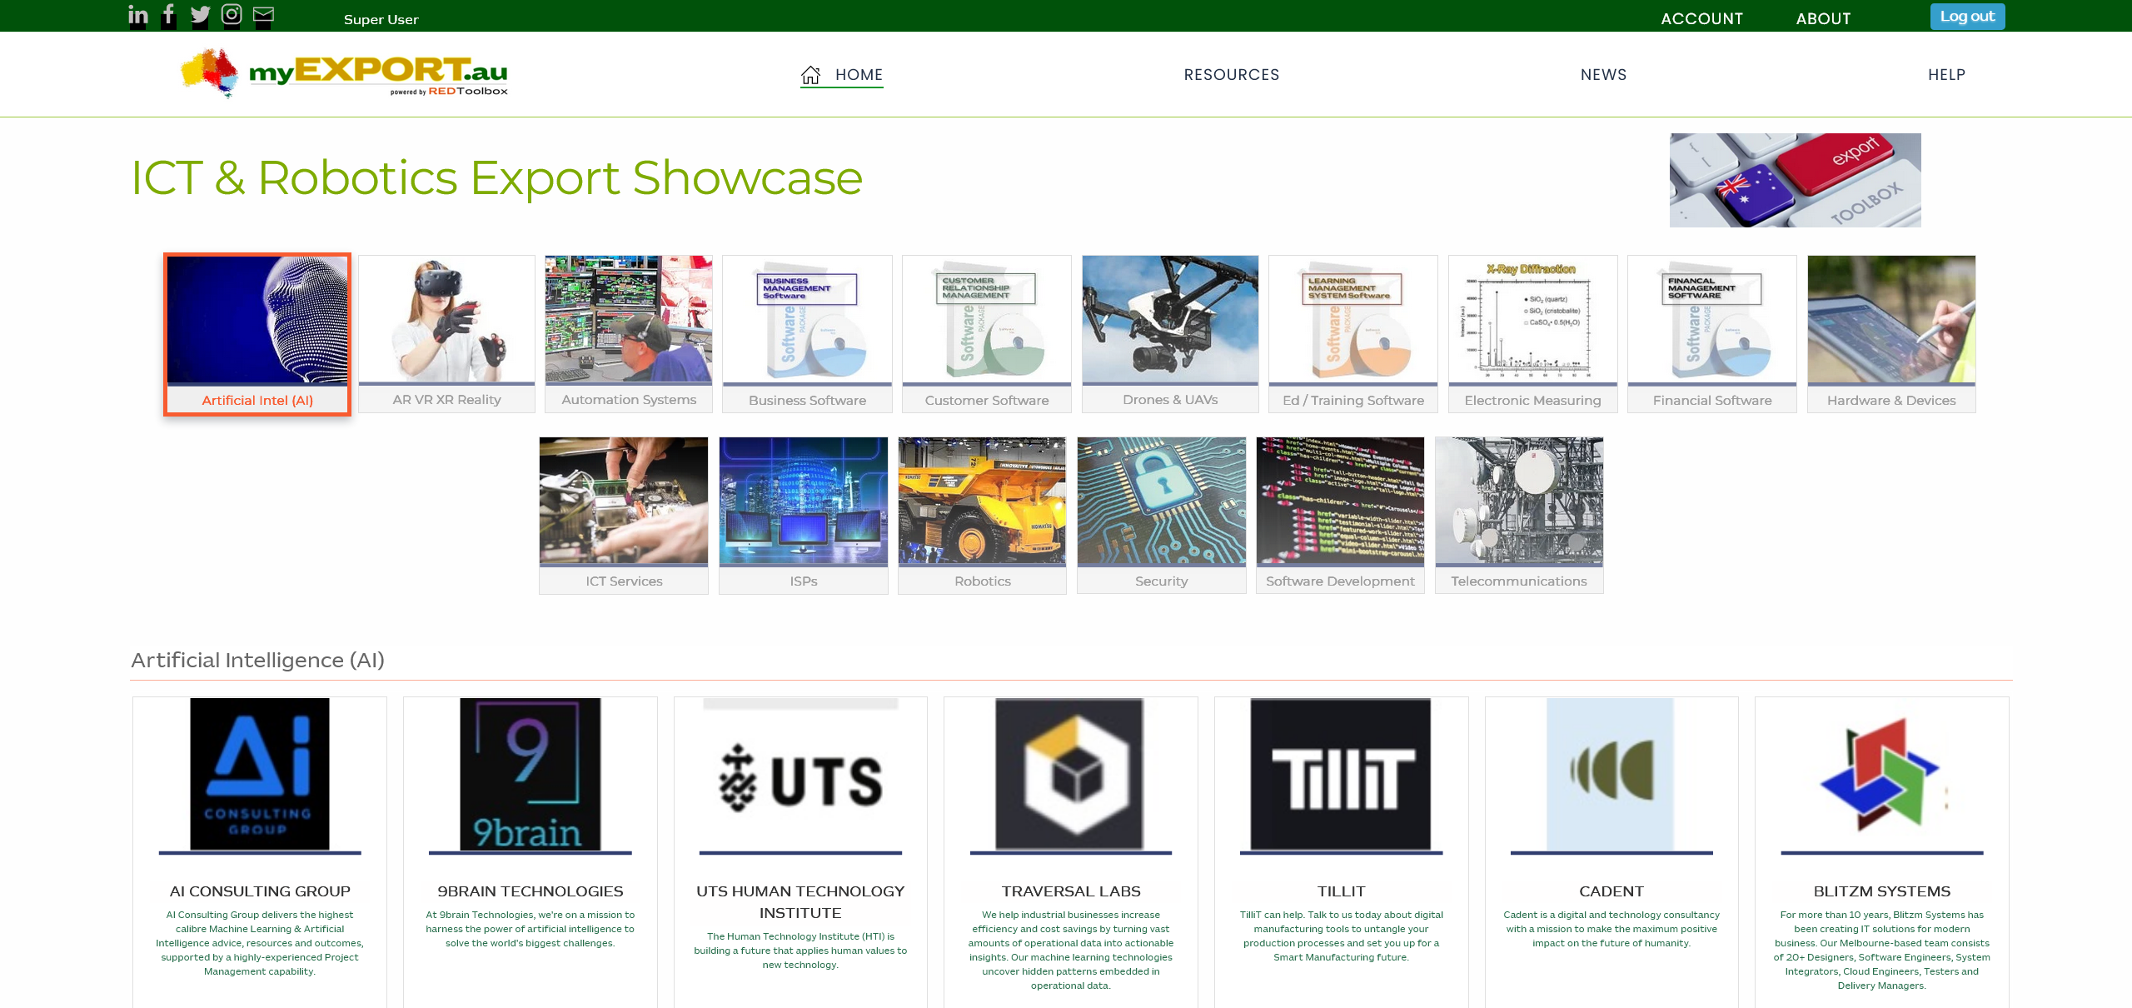Open the Business Software category
This screenshot has height=1008, width=2132.
pyautogui.click(x=807, y=334)
